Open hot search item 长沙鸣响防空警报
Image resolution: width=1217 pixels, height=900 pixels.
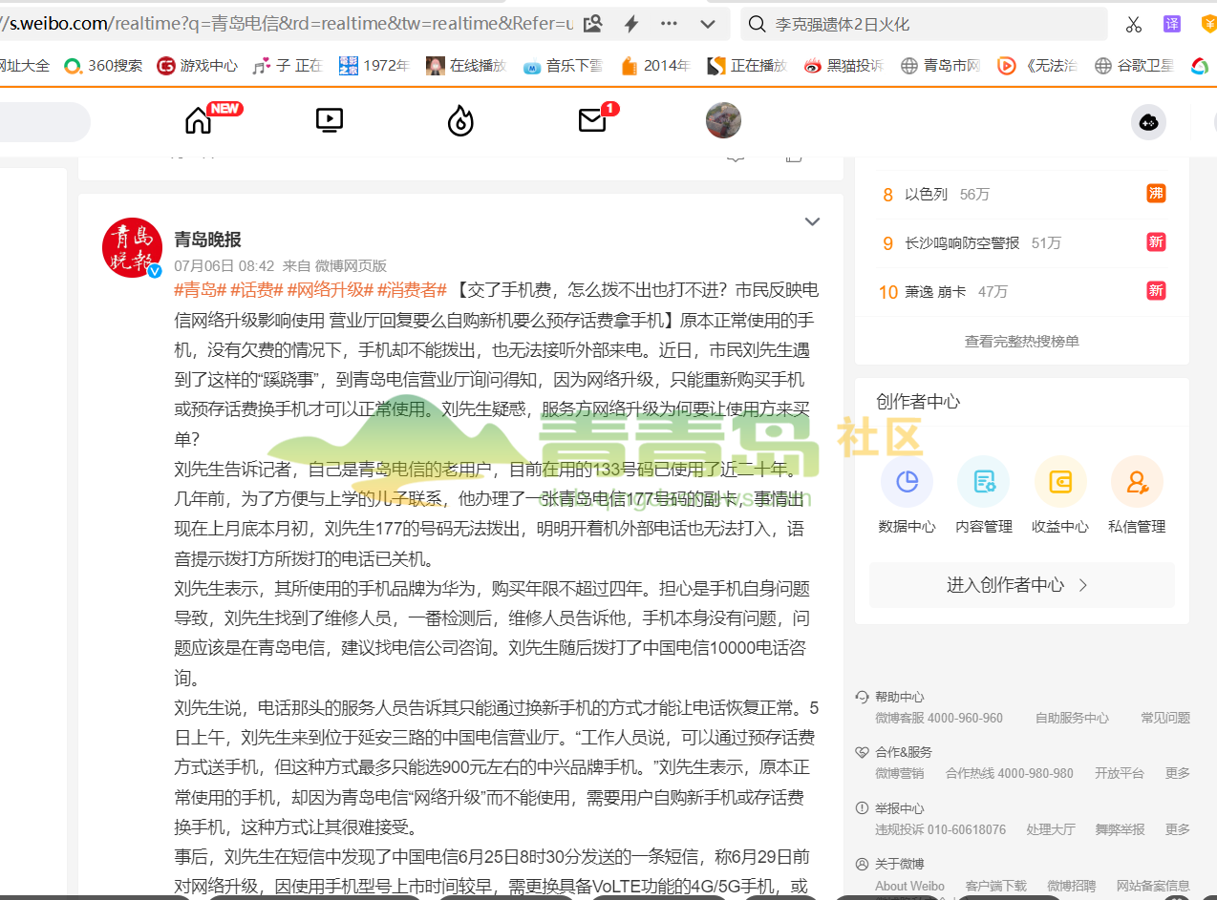(x=962, y=243)
